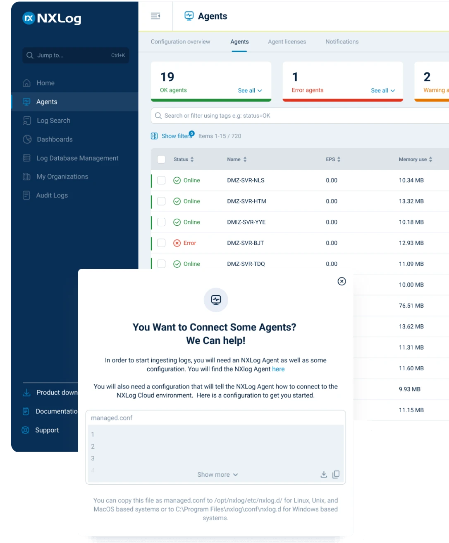Show filters for the agent list
The height and width of the screenshot is (543, 449).
click(x=174, y=136)
